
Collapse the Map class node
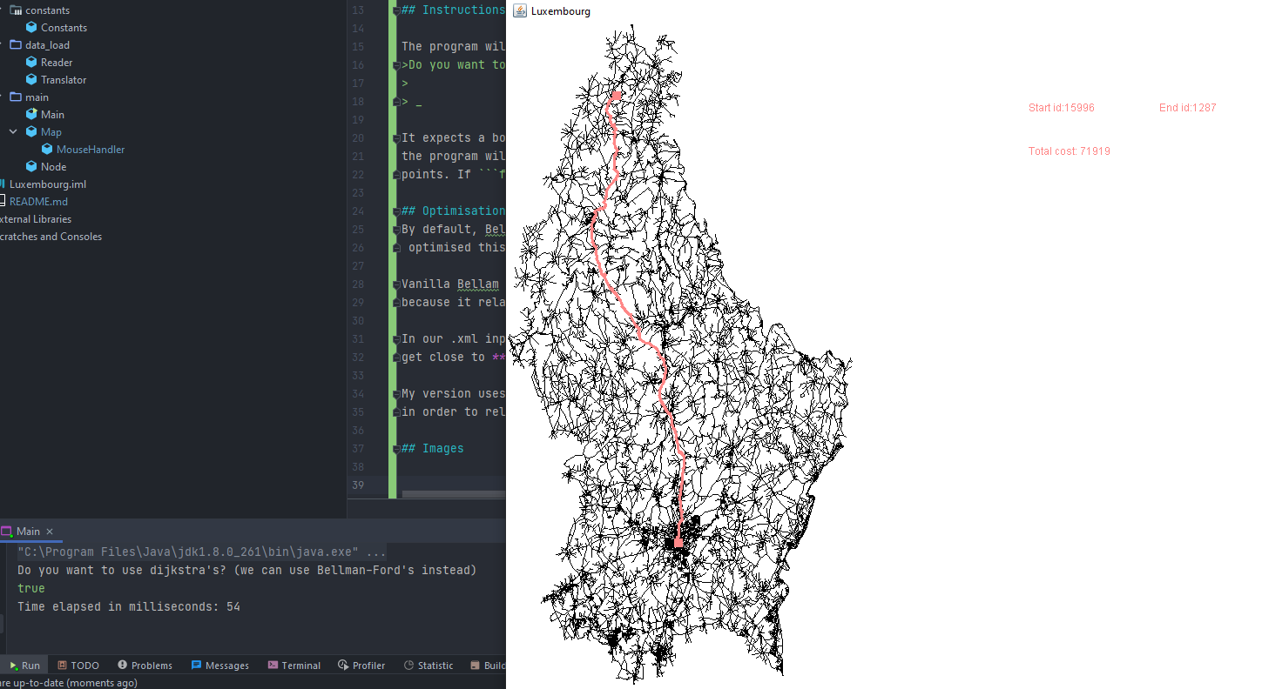pyautogui.click(x=13, y=132)
